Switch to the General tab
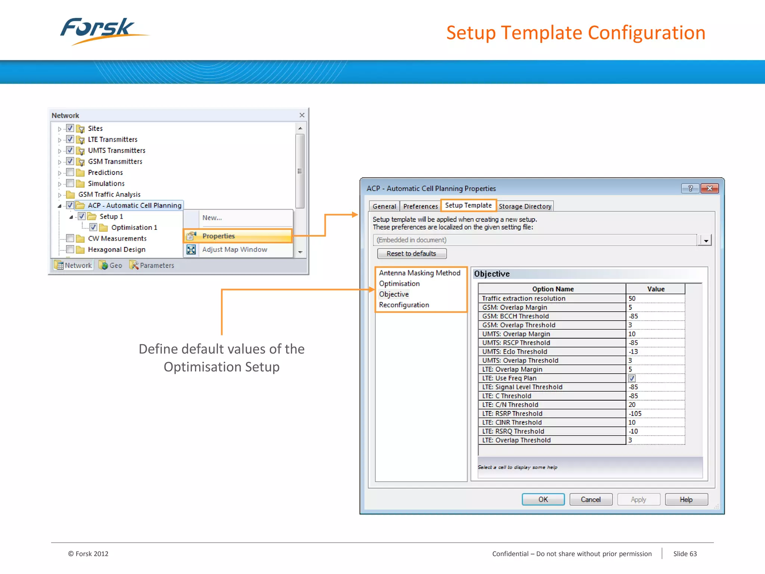 [x=384, y=206]
